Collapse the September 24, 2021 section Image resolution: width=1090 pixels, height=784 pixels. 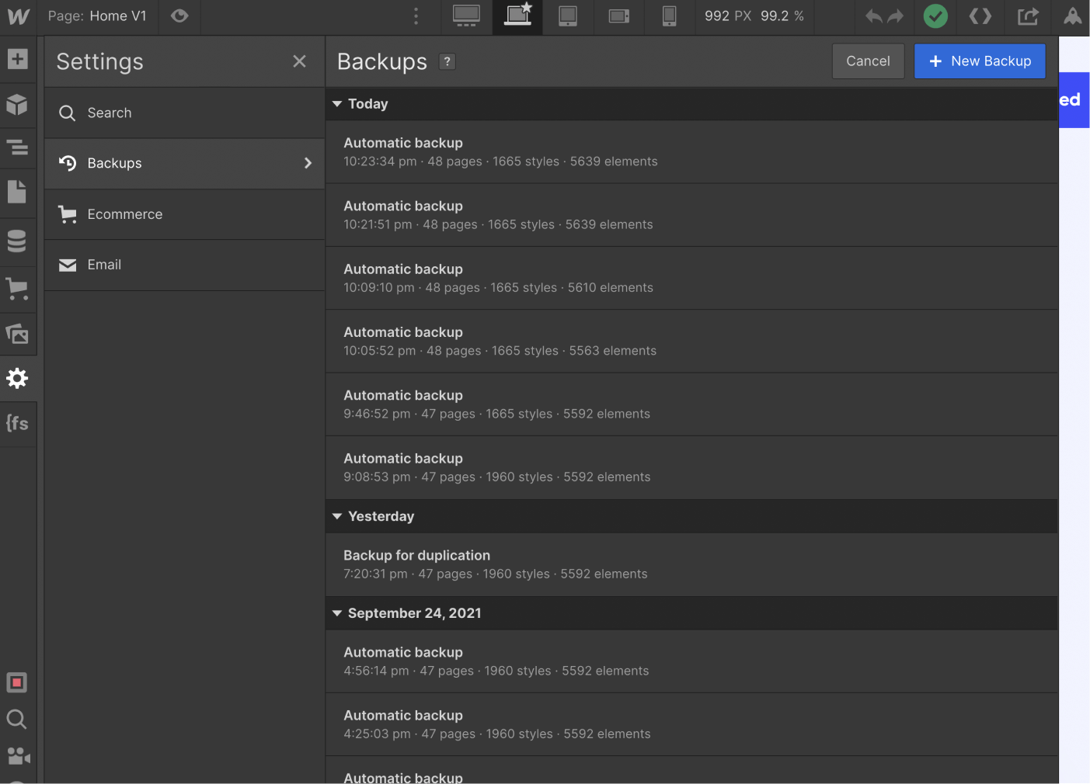336,612
